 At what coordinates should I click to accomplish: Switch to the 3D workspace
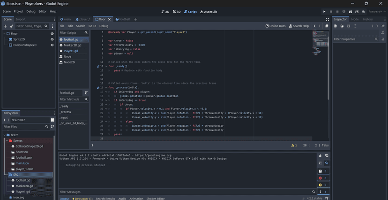point(177,11)
